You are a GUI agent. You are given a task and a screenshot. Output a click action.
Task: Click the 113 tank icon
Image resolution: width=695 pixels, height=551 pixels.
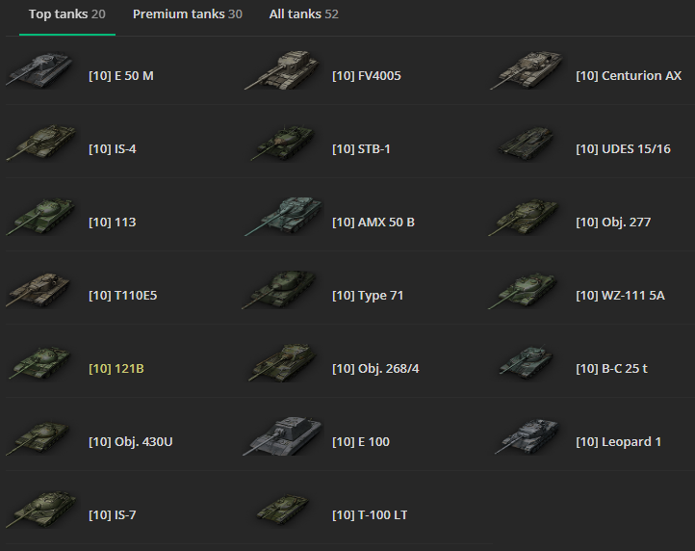(39, 217)
